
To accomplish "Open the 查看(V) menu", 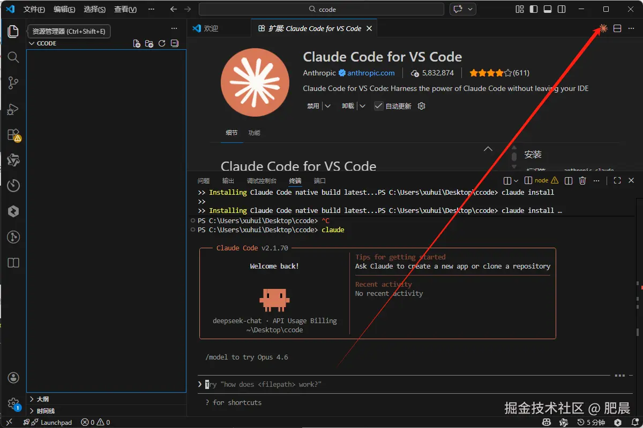I will [x=125, y=9].
